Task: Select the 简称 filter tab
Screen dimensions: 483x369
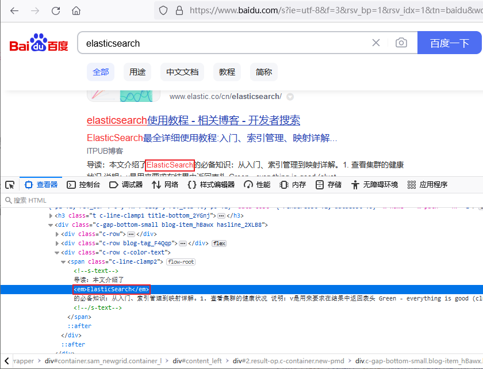Action: point(264,72)
